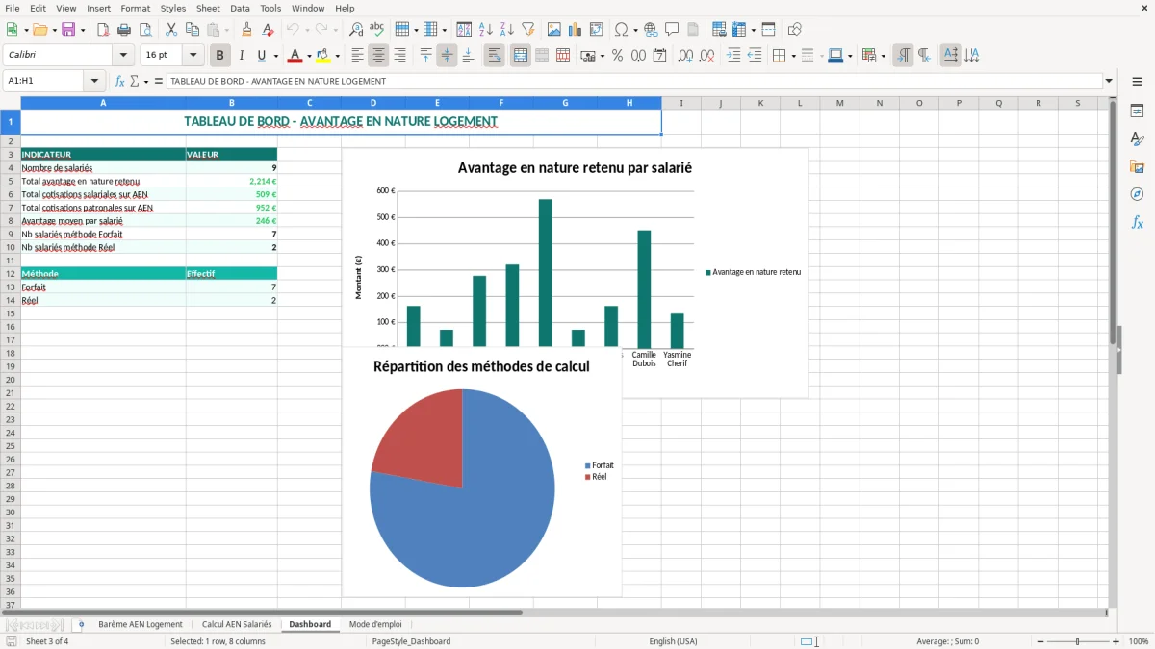Open the Open-document dropdown arrow
This screenshot has width=1155, height=649.
[x=55, y=30]
